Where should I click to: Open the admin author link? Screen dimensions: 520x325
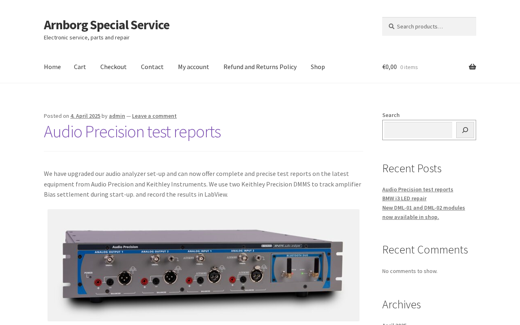click(117, 116)
